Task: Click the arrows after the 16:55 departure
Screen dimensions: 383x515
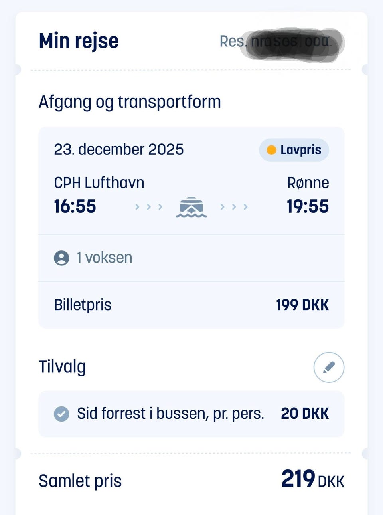Action: (149, 207)
